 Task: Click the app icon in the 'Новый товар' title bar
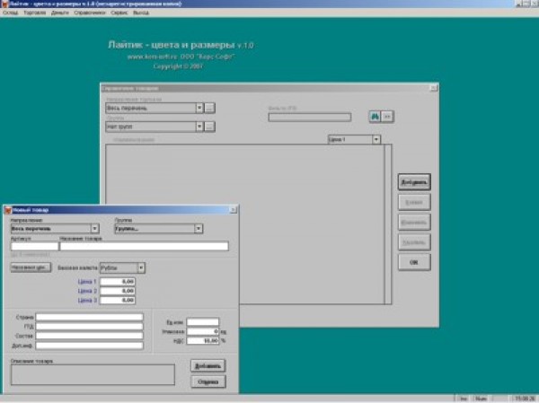tap(6, 209)
